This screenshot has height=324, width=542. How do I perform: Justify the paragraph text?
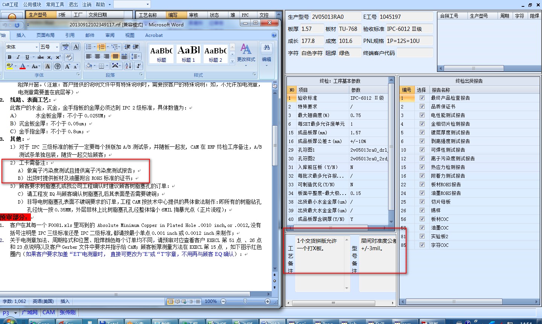[x=116, y=56]
